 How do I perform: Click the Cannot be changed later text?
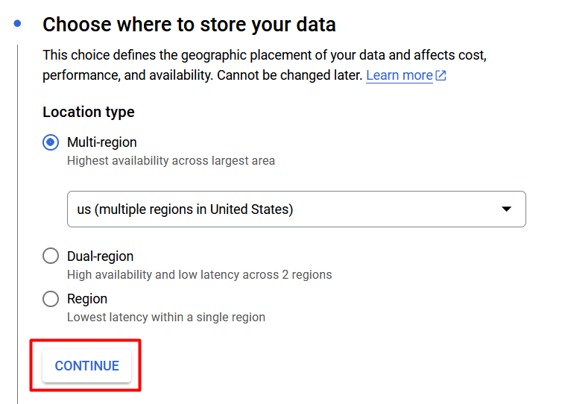pyautogui.click(x=289, y=75)
